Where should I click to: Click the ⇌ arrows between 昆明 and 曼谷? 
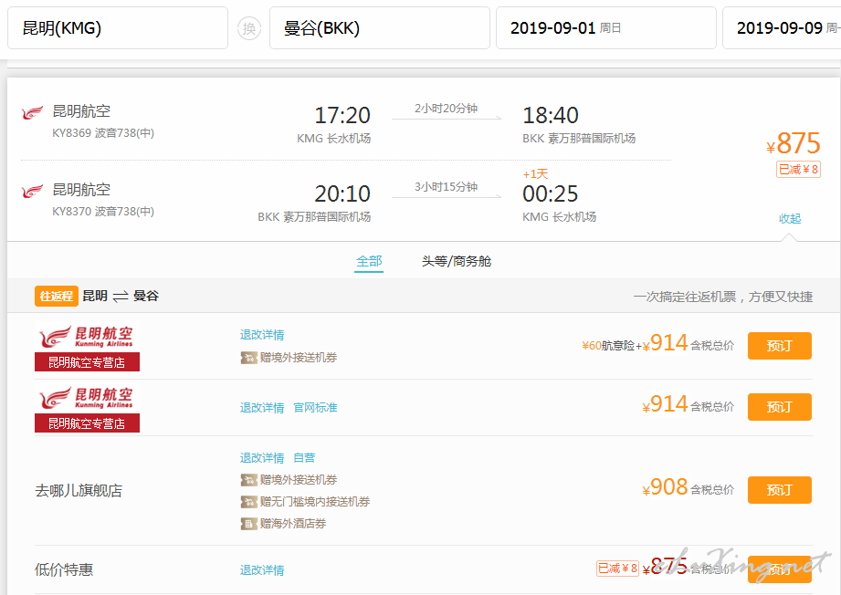click(121, 297)
